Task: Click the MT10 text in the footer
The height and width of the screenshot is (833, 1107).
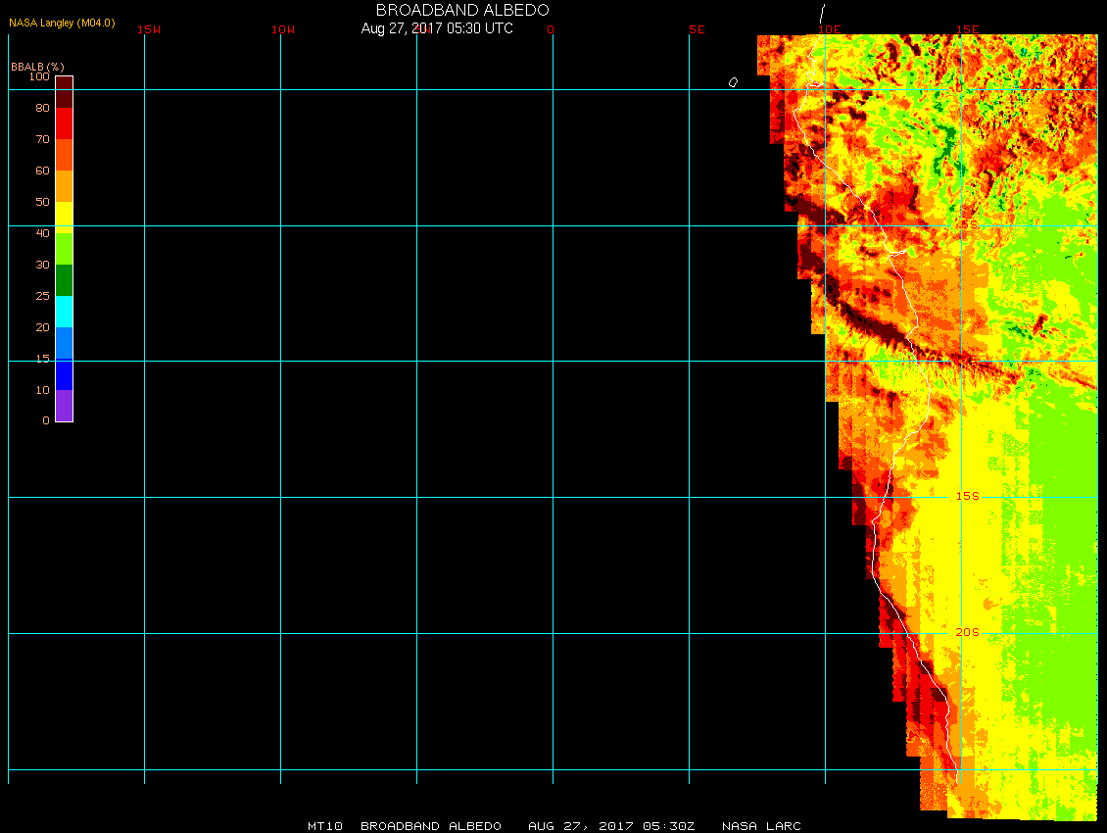Action: point(324,826)
